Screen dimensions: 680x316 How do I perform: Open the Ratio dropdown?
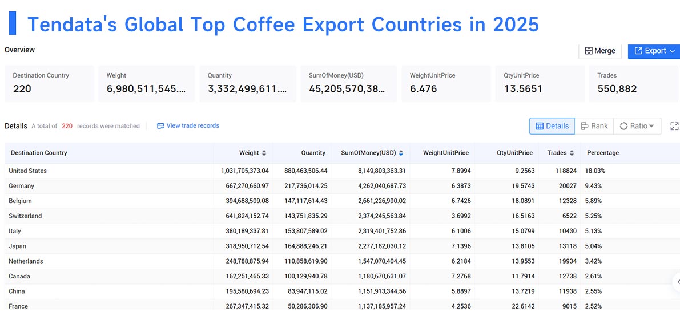637,126
